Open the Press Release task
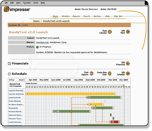Viewport: 152px width, 131px height. 15,101
